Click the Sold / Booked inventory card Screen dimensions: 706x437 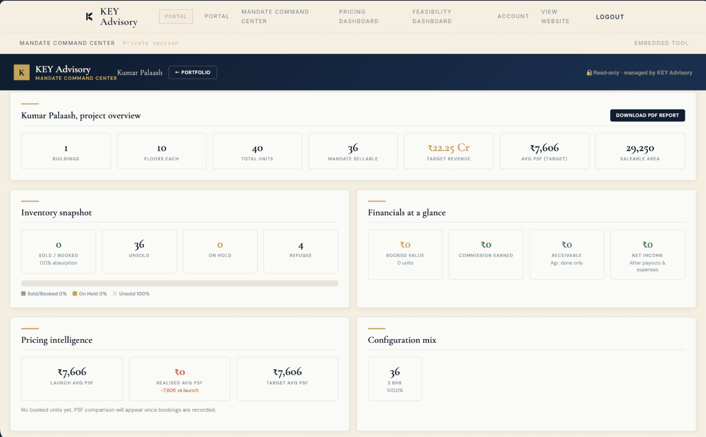59,251
